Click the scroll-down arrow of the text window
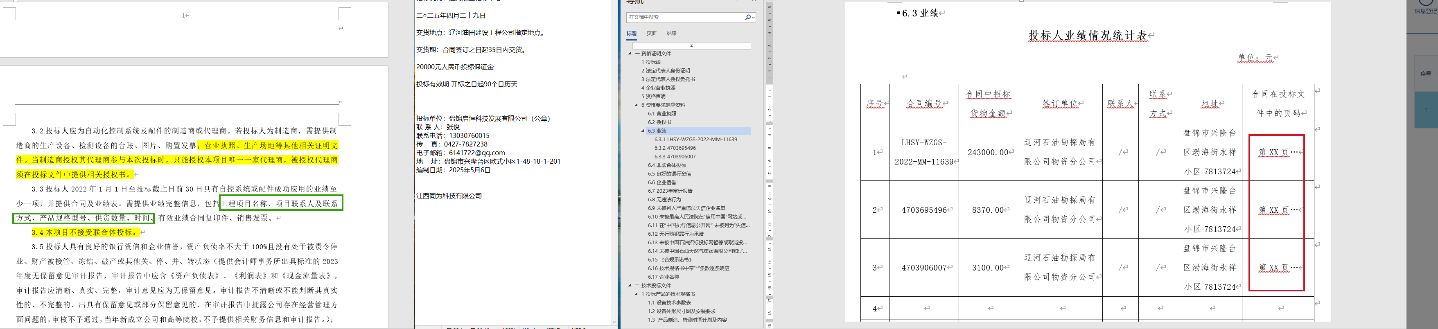1438x329 pixels. point(614,322)
